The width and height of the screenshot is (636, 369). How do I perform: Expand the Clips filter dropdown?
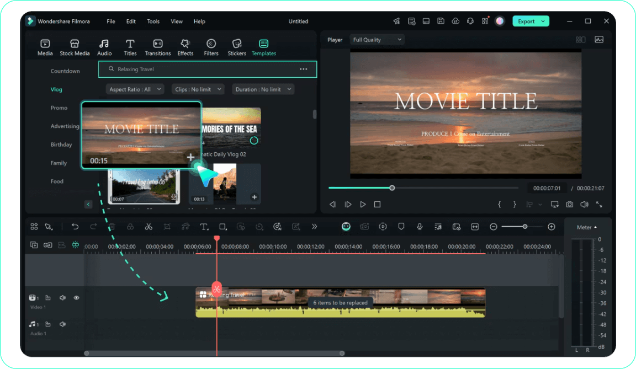click(198, 89)
